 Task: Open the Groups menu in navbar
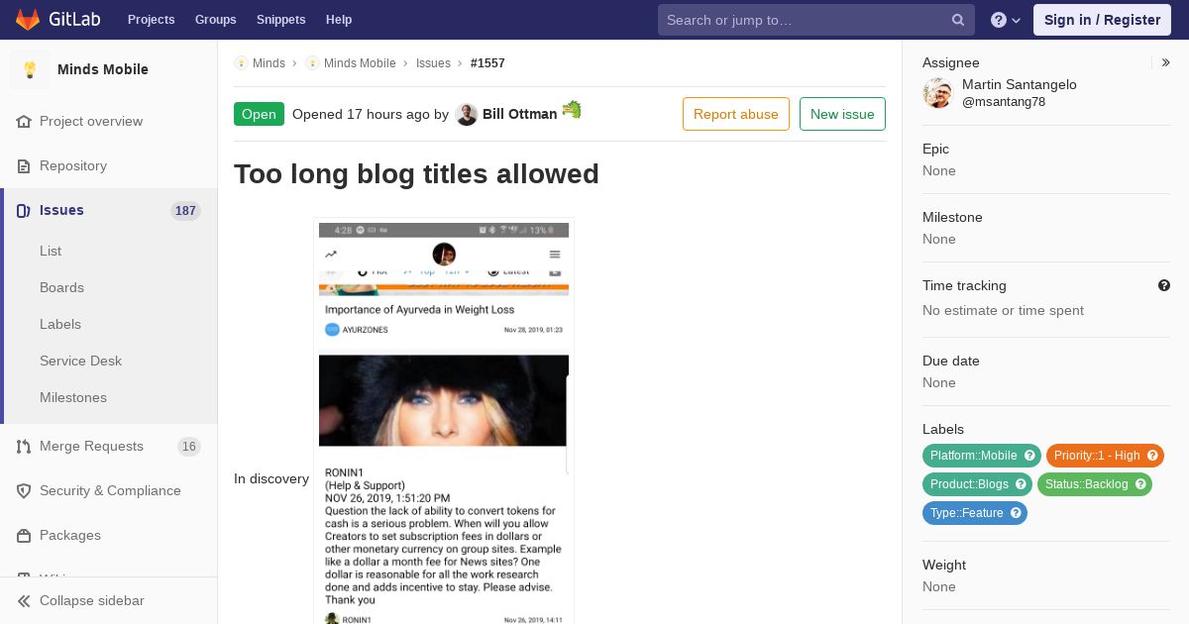pyautogui.click(x=215, y=19)
